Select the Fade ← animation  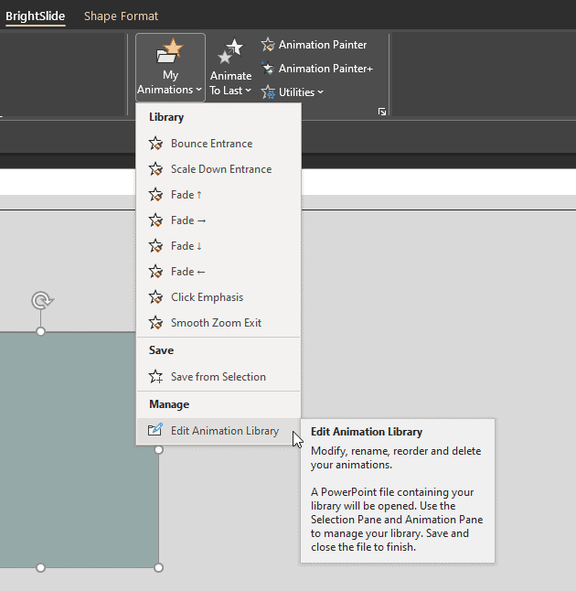pos(188,272)
